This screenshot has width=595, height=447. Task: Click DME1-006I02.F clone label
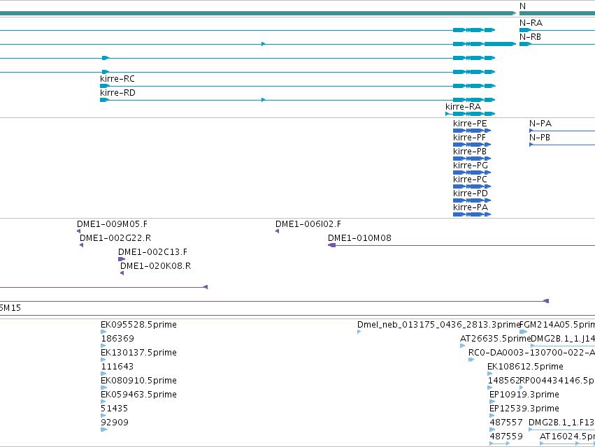[308, 224]
